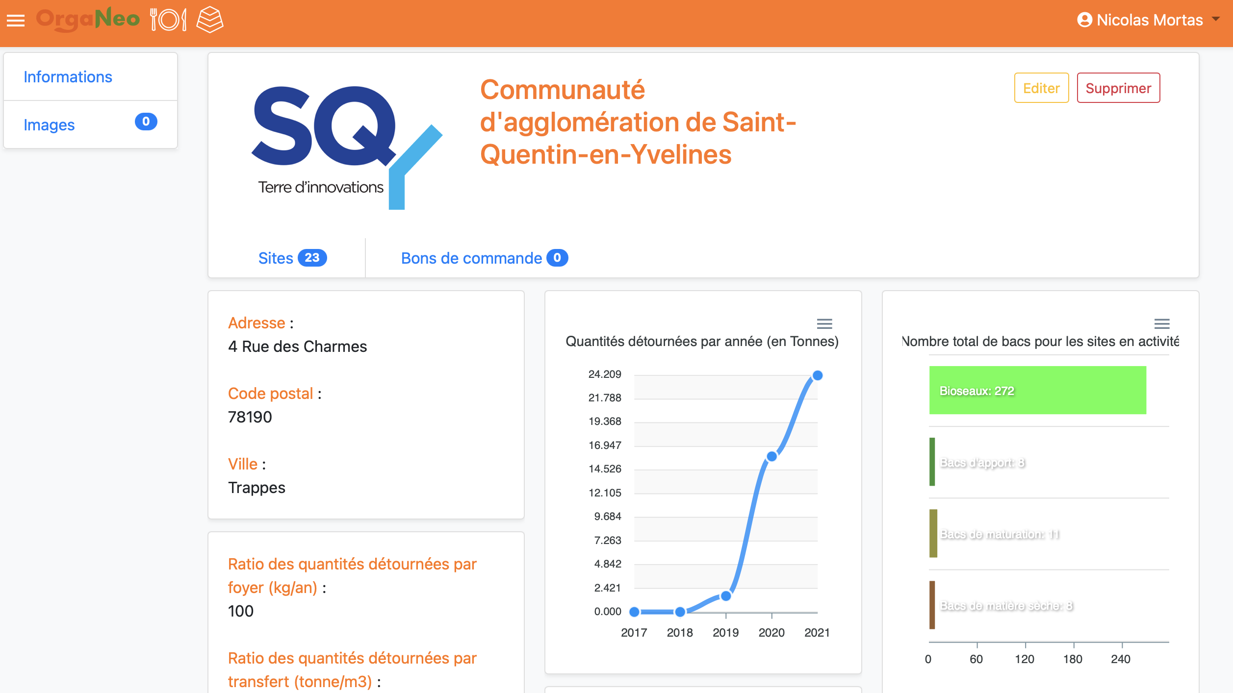Image resolution: width=1233 pixels, height=693 pixels.
Task: Select the 2020 data point on line chart
Action: point(771,456)
